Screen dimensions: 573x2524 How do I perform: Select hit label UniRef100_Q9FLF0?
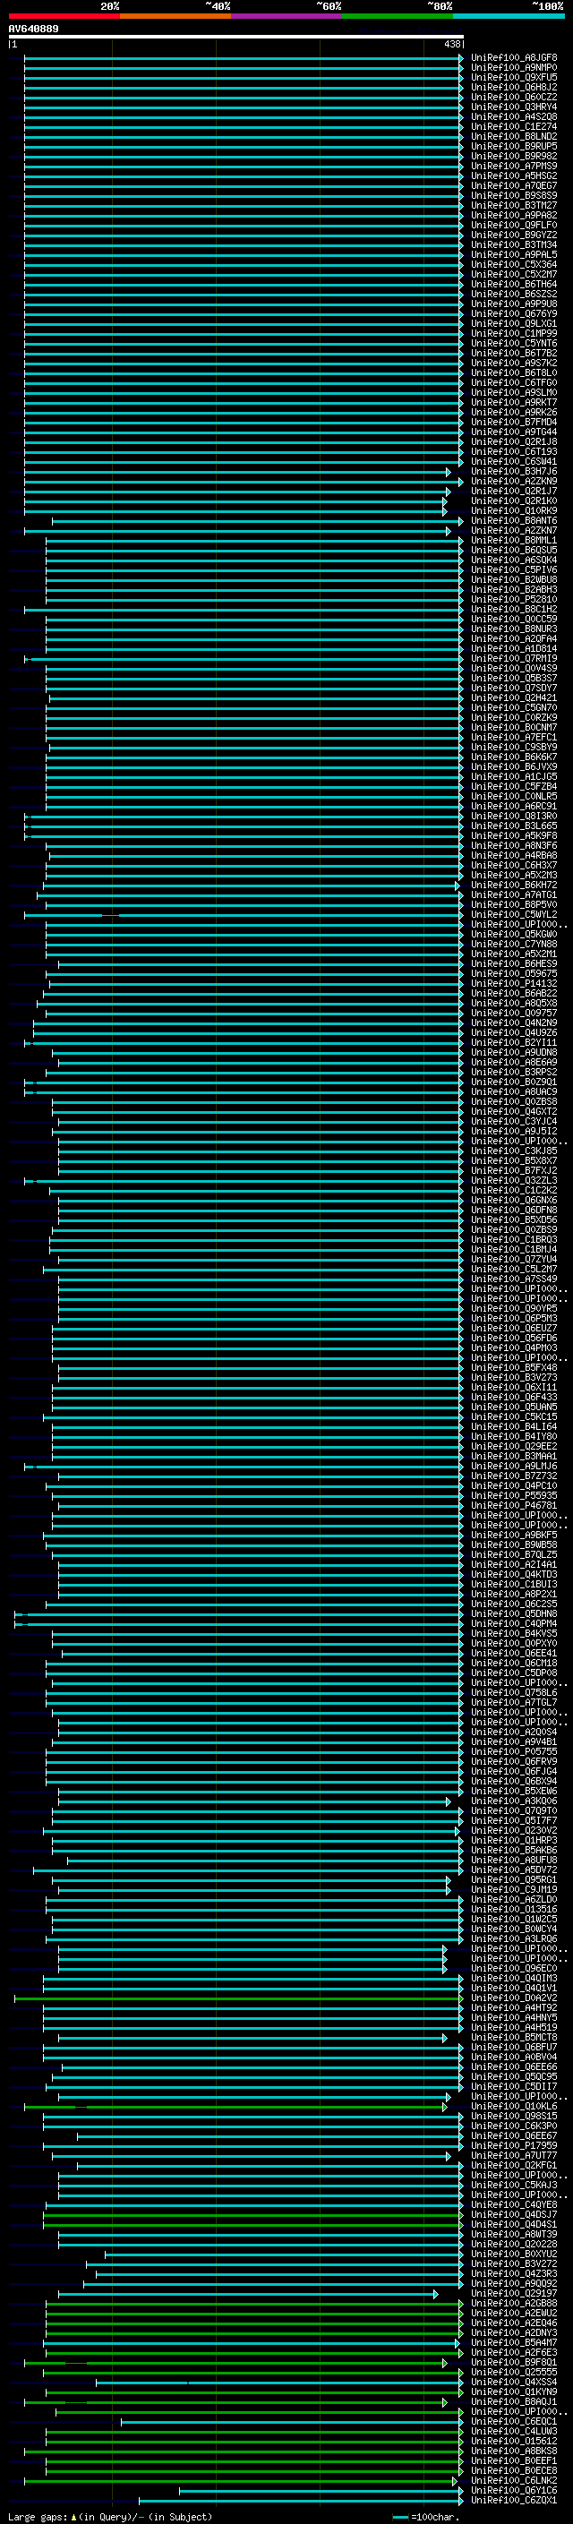[514, 226]
